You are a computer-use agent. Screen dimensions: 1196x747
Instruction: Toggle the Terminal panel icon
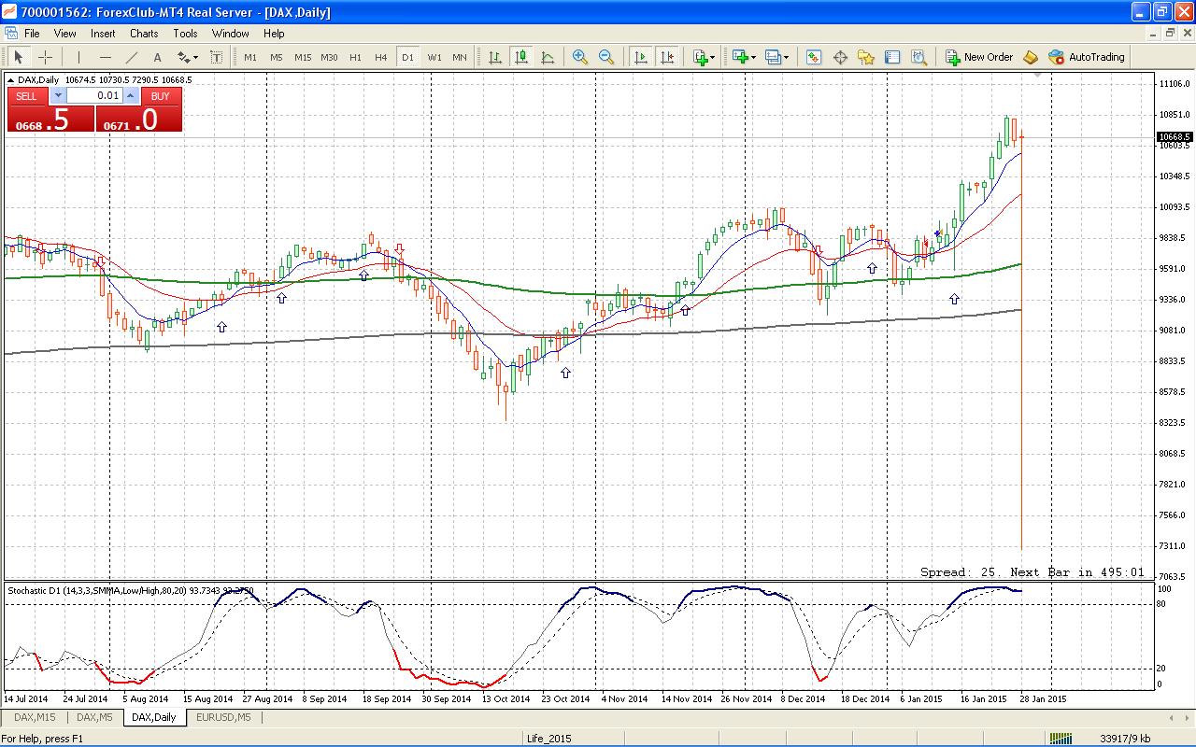pos(892,57)
